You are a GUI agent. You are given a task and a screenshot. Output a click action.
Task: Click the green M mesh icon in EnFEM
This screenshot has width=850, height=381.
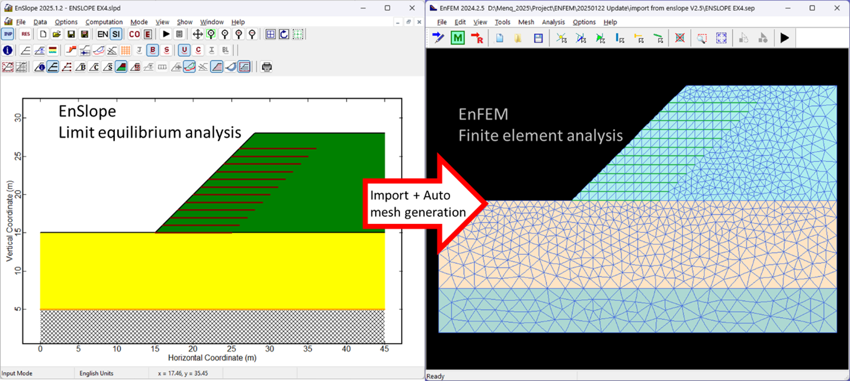coord(457,38)
